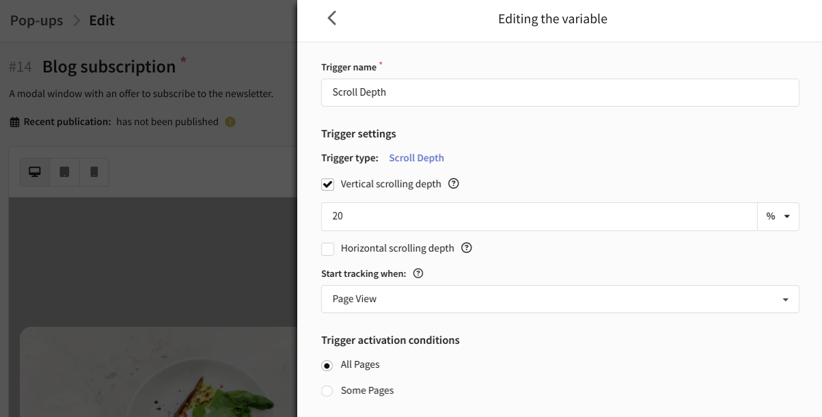The image size is (822, 417).
Task: Click the #14 pop-up ID number
Action: [20, 67]
